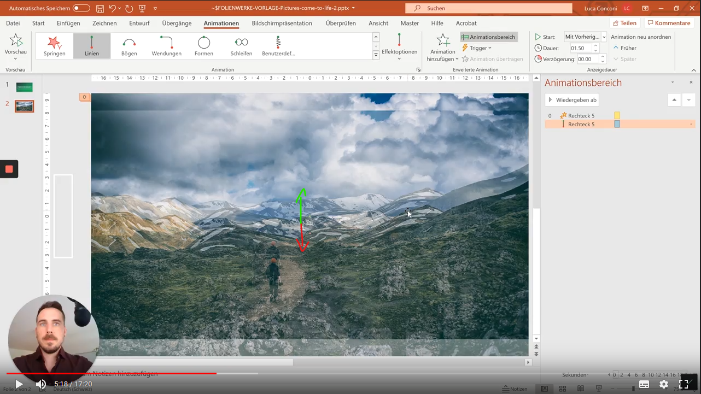Open the undo history dropdown arrow
Screen dimensions: 701x394
point(120,9)
